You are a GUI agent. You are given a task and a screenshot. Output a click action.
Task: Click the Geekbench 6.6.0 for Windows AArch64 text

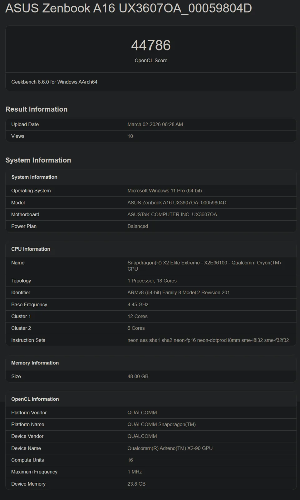click(x=54, y=82)
